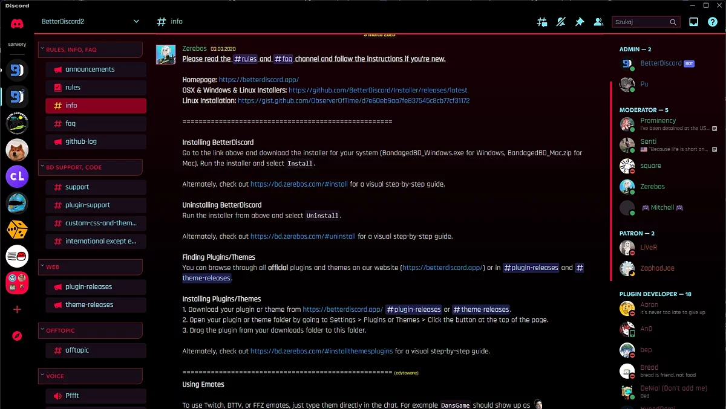This screenshot has width=726, height=409.
Task: Open the BetterDiscord2 server dropdown menu
Action: coord(90,22)
